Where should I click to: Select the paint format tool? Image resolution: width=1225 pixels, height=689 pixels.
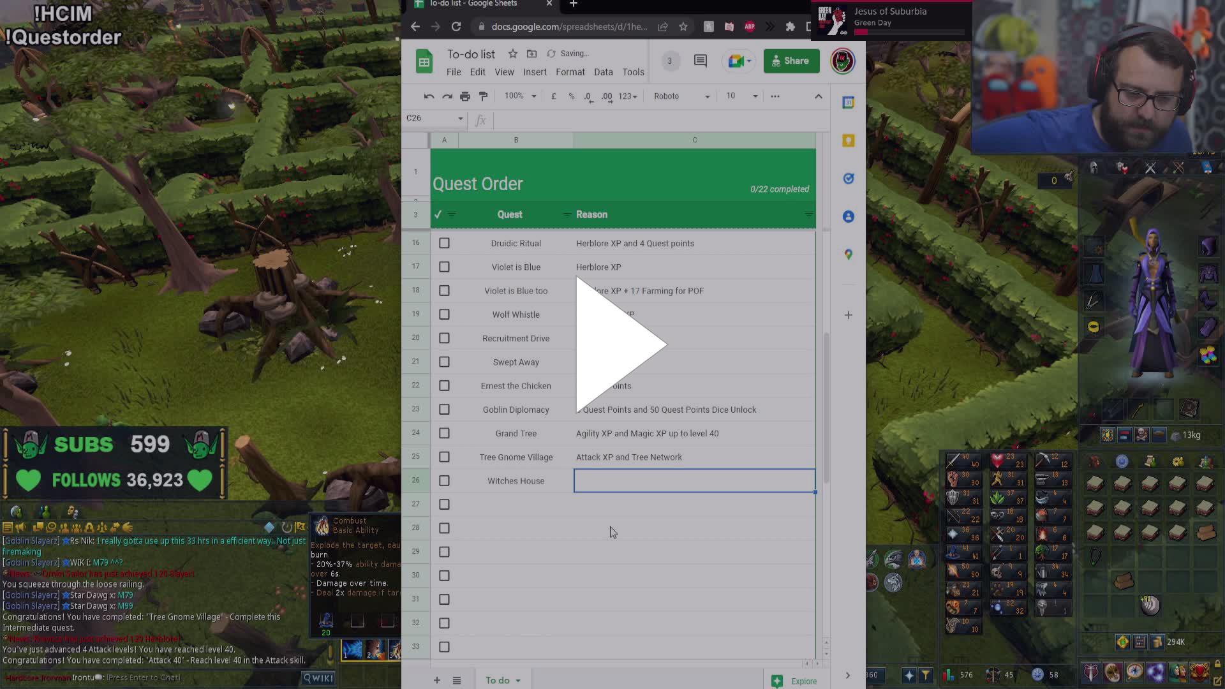[483, 96]
